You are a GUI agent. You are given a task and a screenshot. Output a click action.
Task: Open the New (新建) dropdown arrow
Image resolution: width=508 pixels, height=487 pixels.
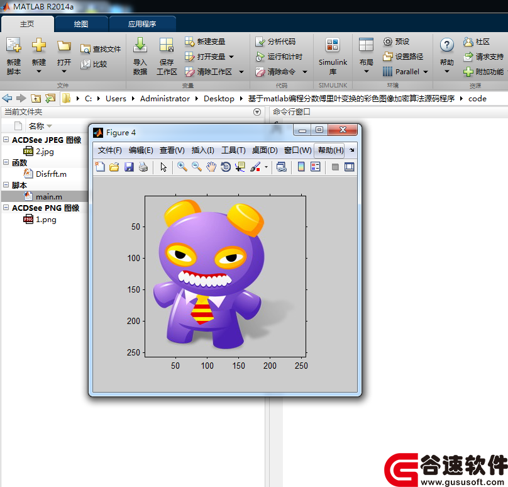coord(38,71)
